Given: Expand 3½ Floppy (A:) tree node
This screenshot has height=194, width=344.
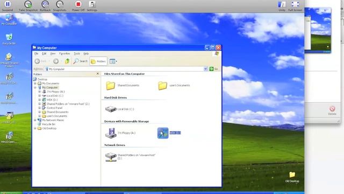Looking at the screenshot, I should pyautogui.click(x=39, y=92).
